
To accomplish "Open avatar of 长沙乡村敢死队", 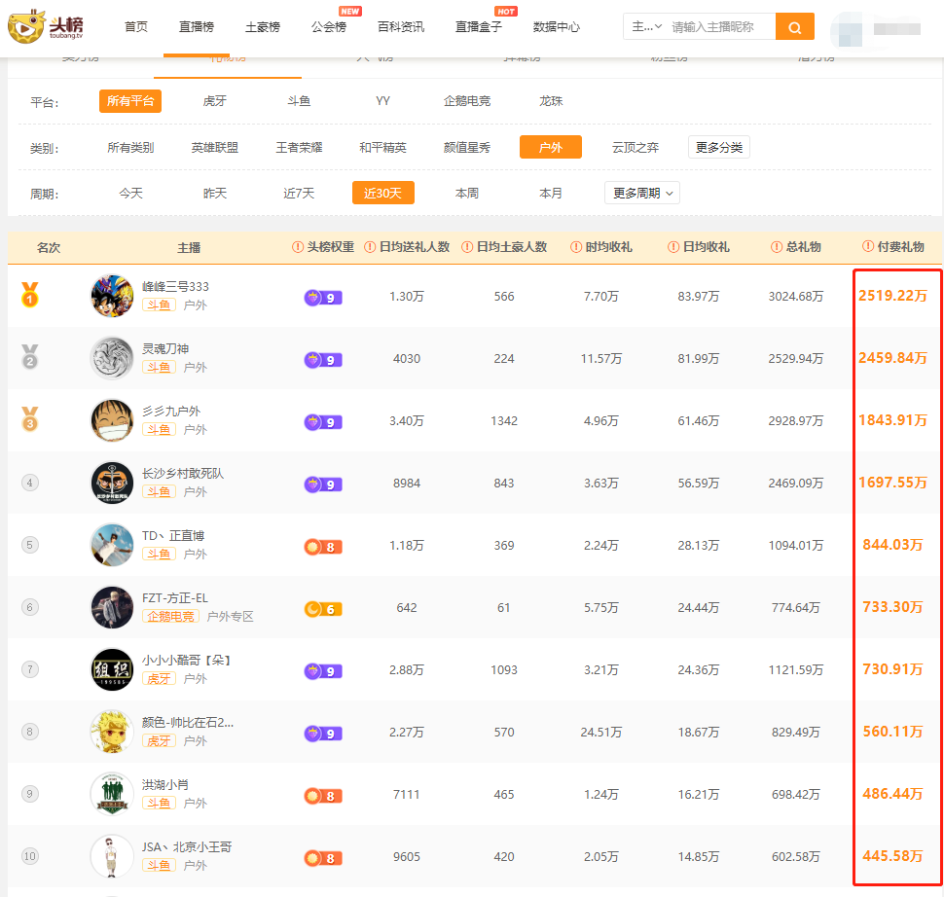I will click(x=112, y=483).
